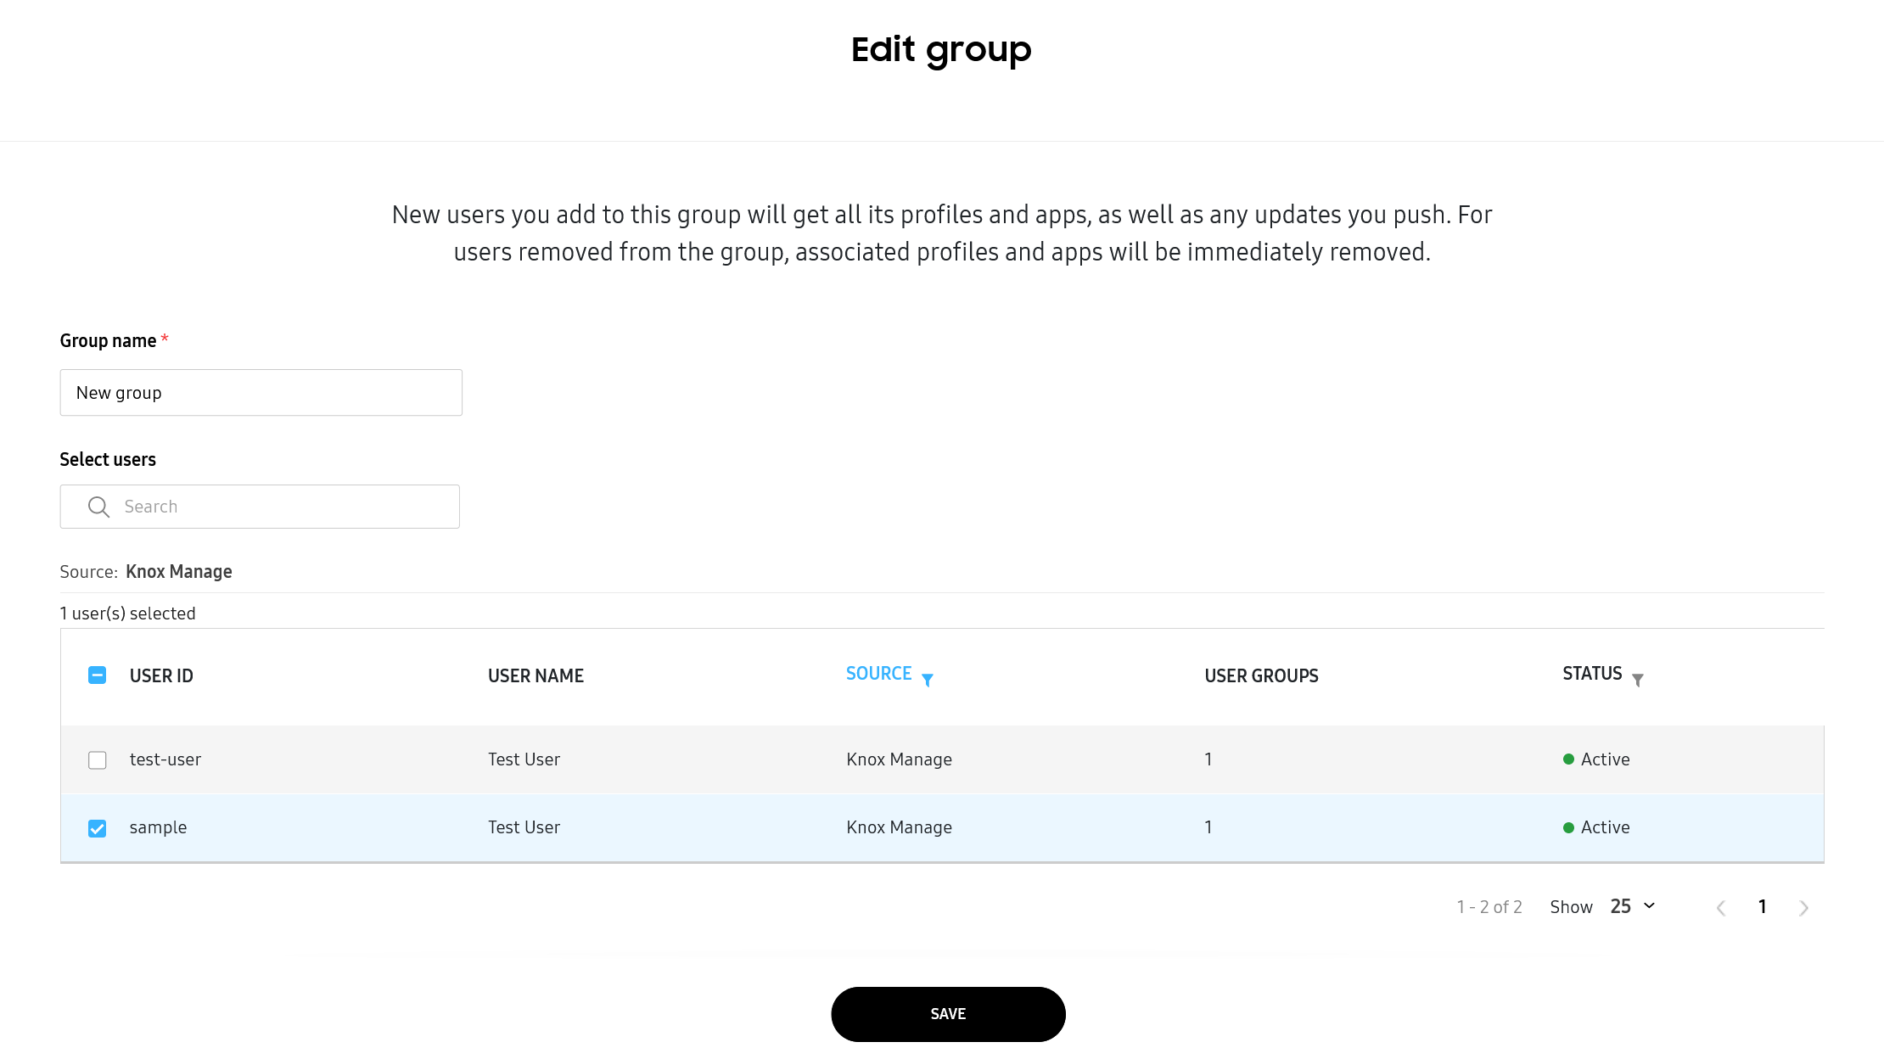Click Active status in sample row

click(x=1596, y=827)
